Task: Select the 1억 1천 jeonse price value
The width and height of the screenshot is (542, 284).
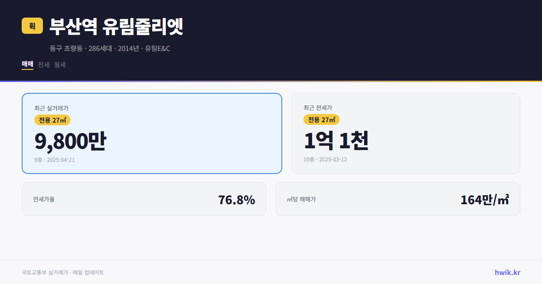Action: (336, 140)
